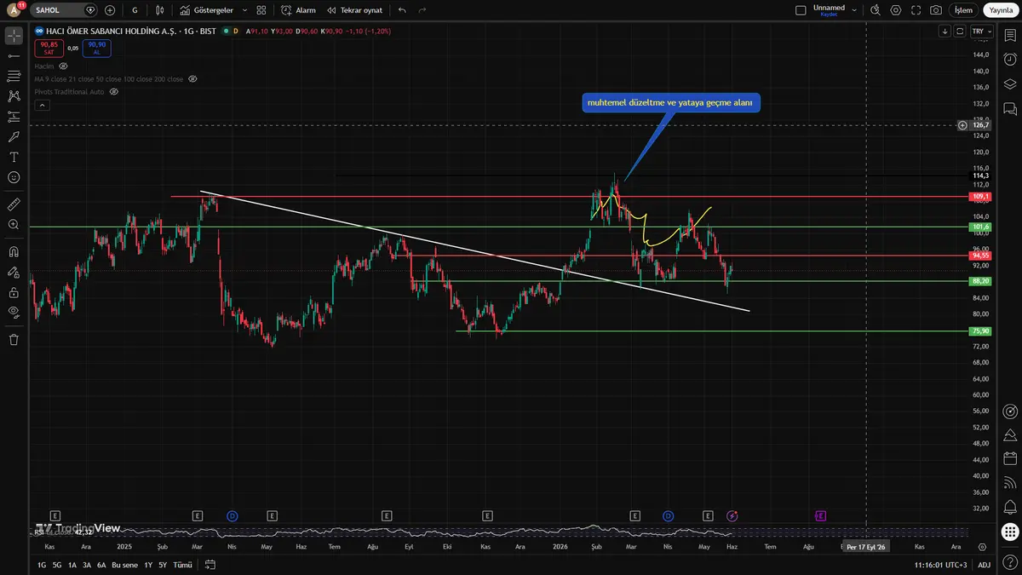Redo the chart action
This screenshot has height=575, width=1022.
pos(423,10)
